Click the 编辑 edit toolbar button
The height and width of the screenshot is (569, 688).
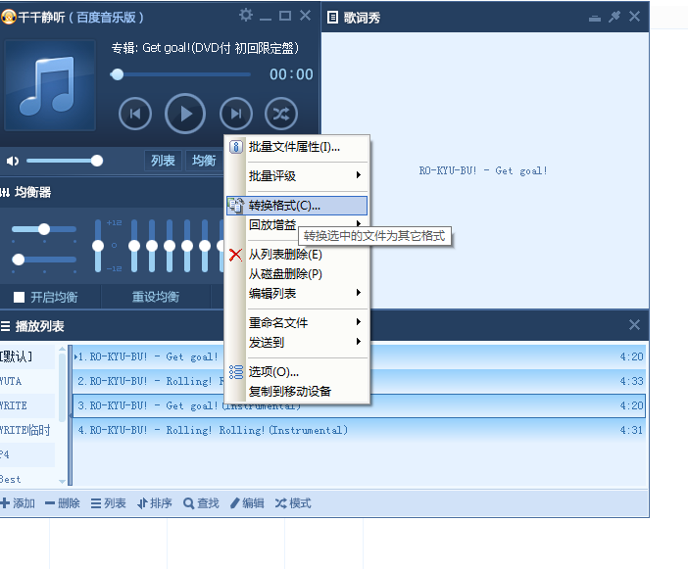pos(247,503)
